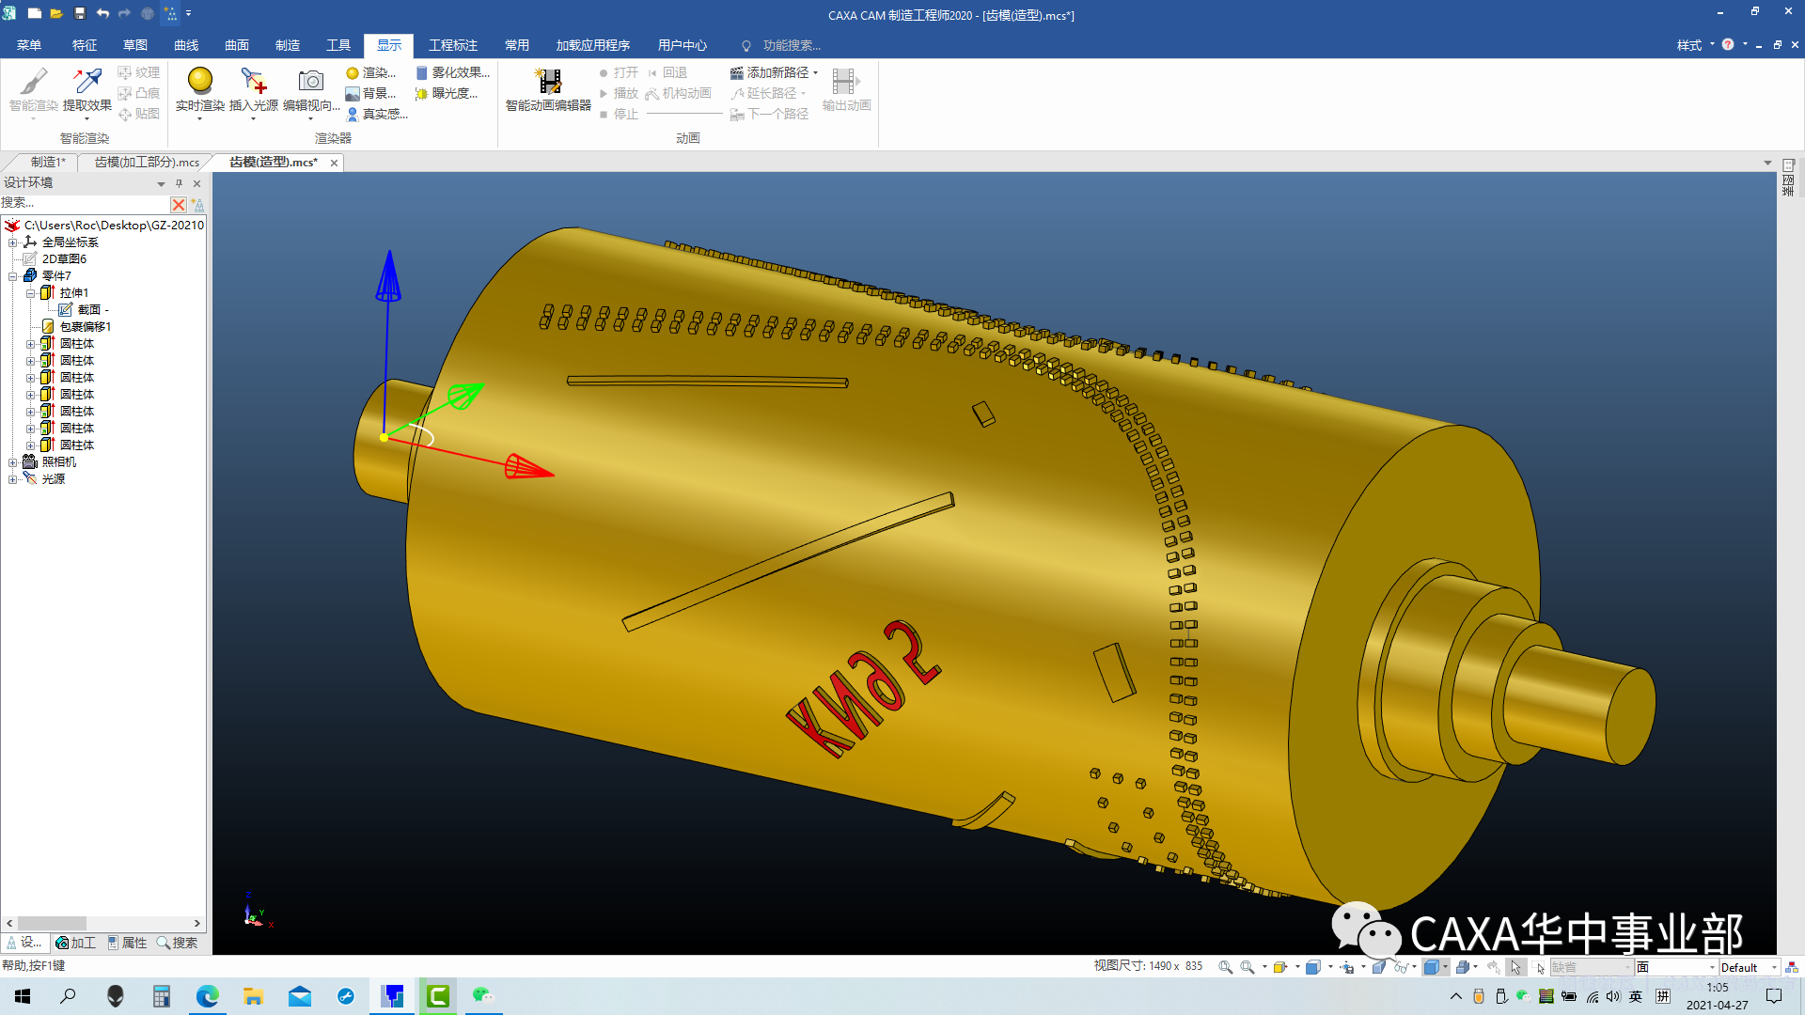Switch to the 齿模(加工部分).mcs document tab
The height and width of the screenshot is (1015, 1805).
coord(147,163)
